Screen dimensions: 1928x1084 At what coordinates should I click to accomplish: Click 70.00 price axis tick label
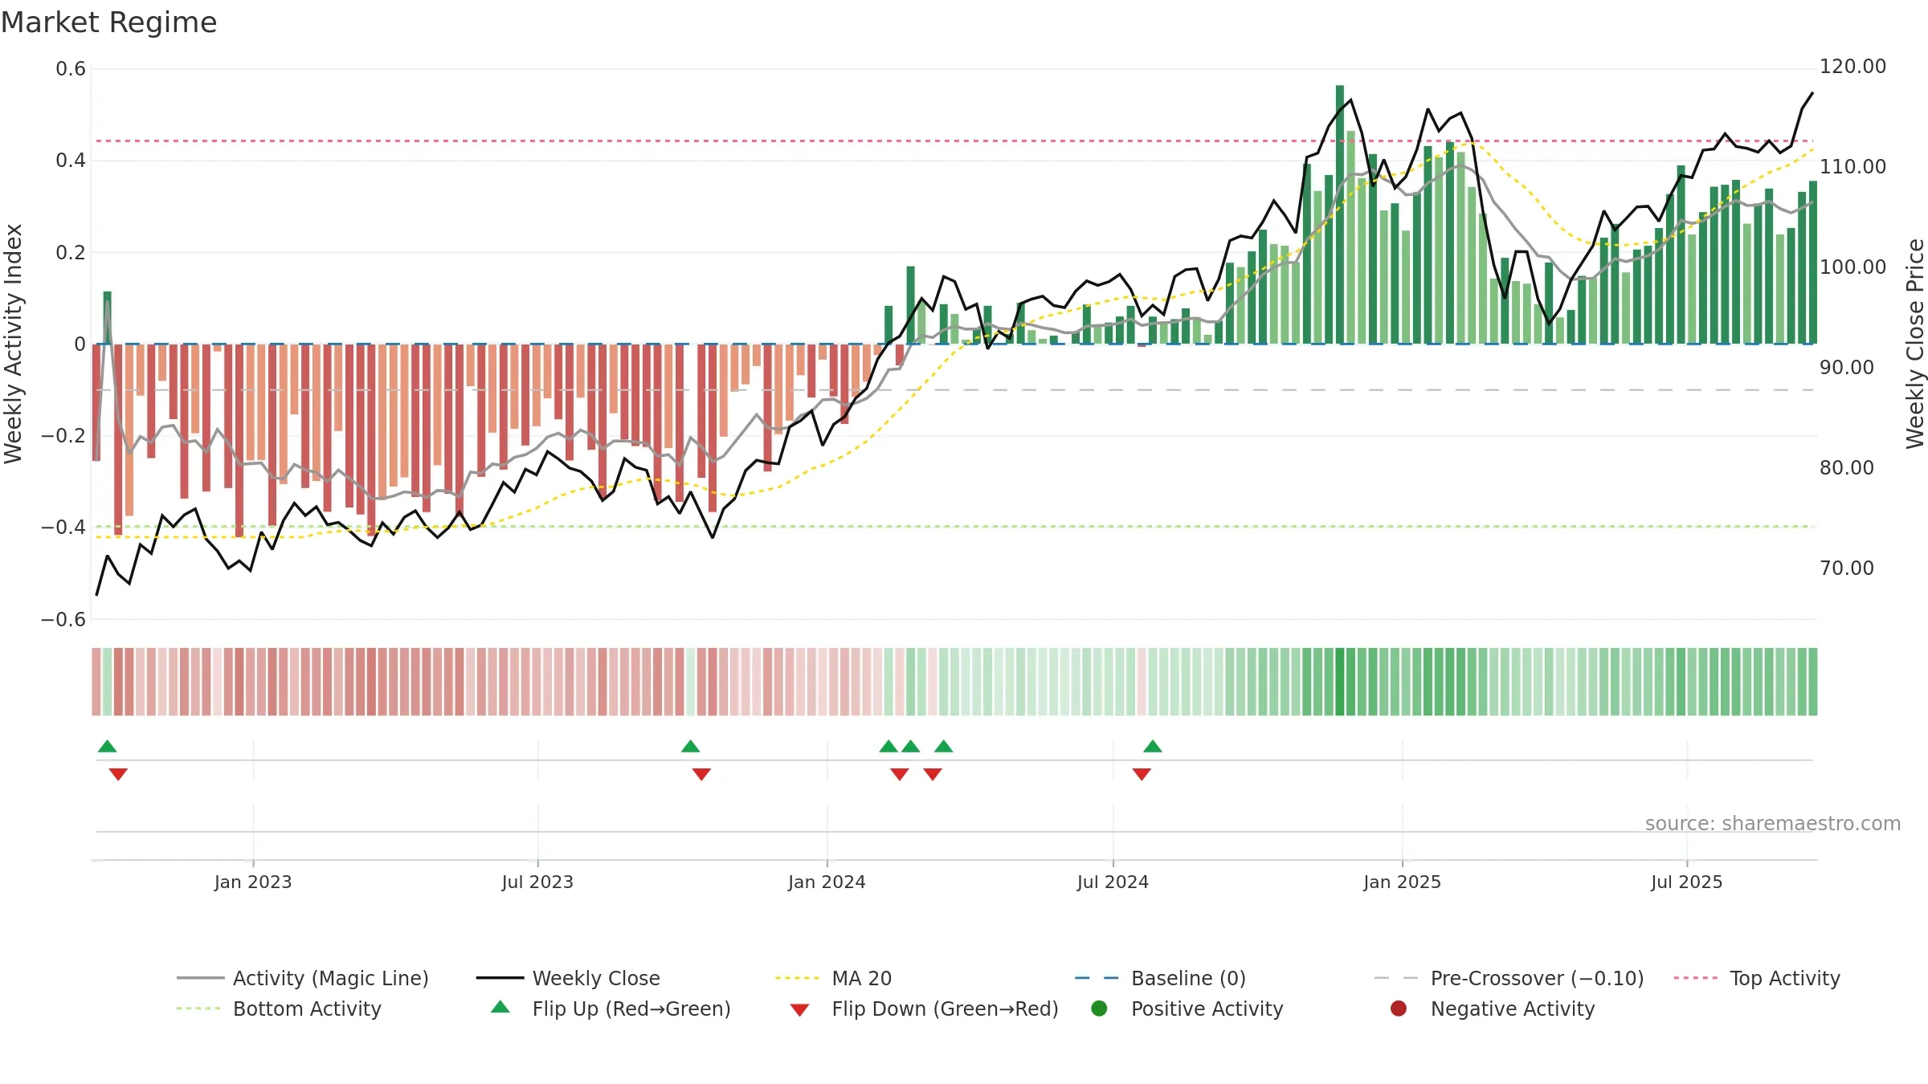click(1846, 568)
